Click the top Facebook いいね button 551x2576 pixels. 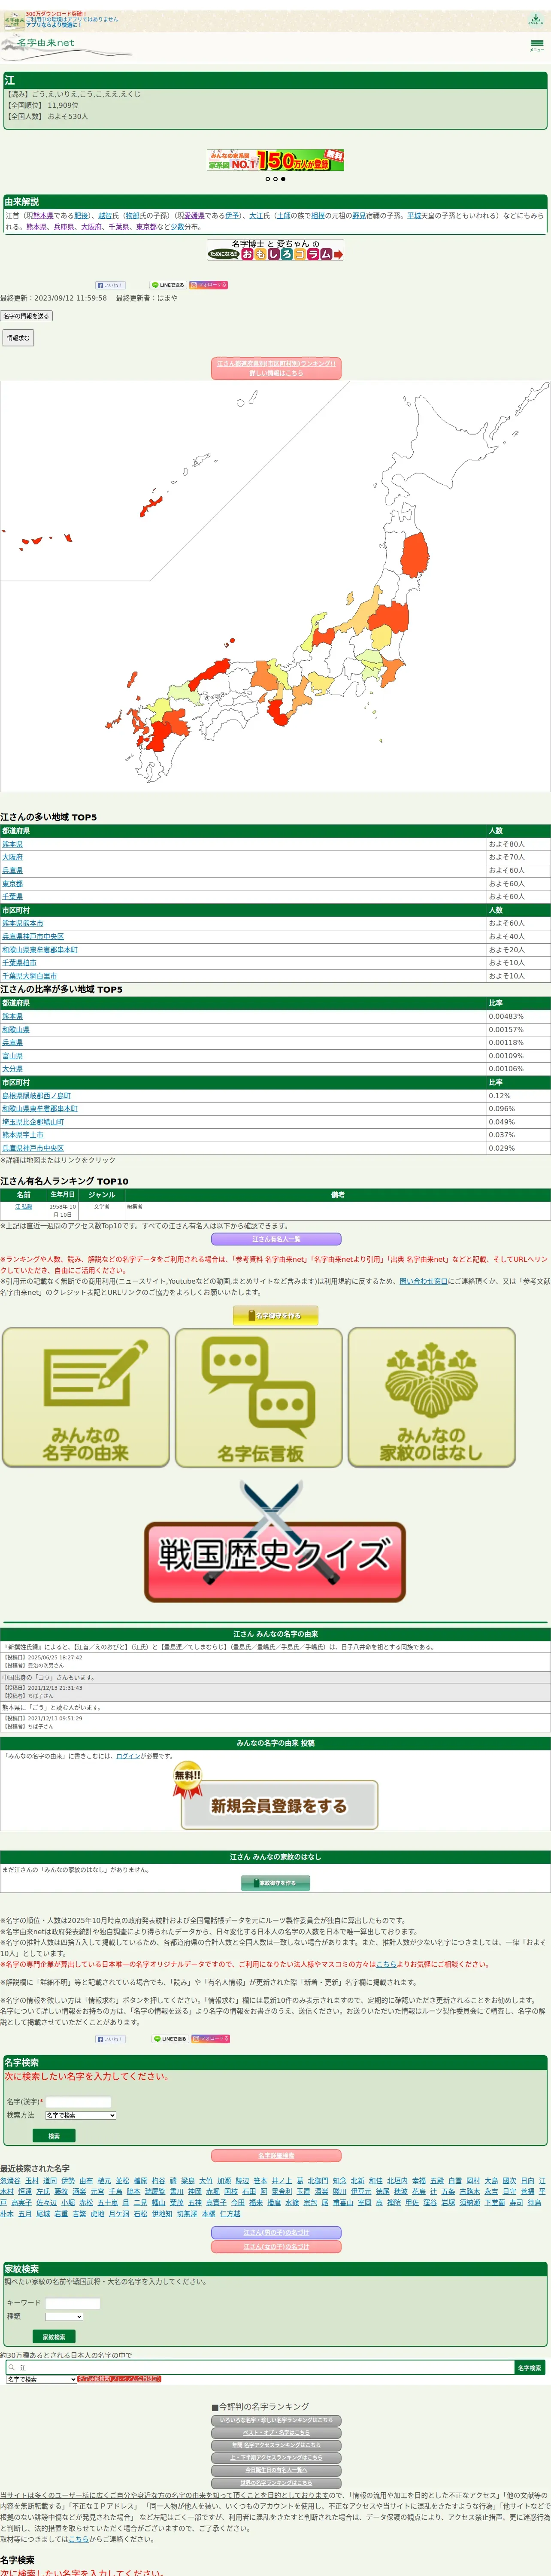coord(110,285)
